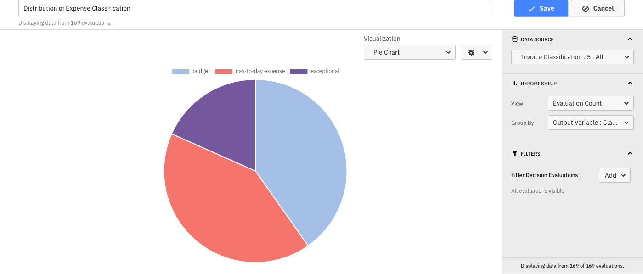Image resolution: width=643 pixels, height=274 pixels.
Task: Toggle exceptional legend entry
Action: pyautogui.click(x=315, y=71)
